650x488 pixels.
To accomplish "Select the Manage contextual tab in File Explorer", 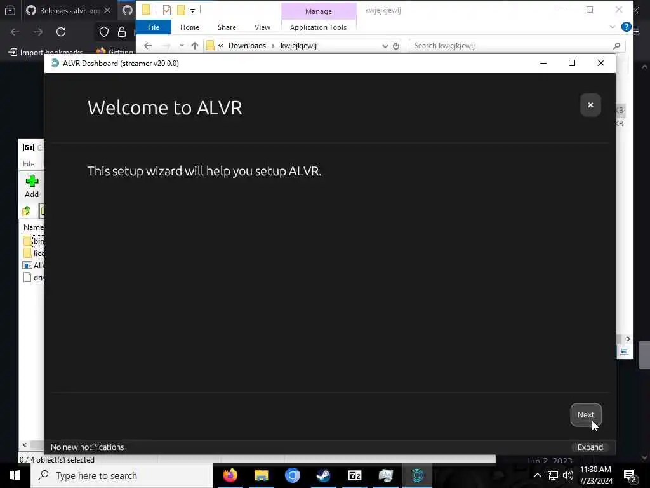I will tap(319, 11).
